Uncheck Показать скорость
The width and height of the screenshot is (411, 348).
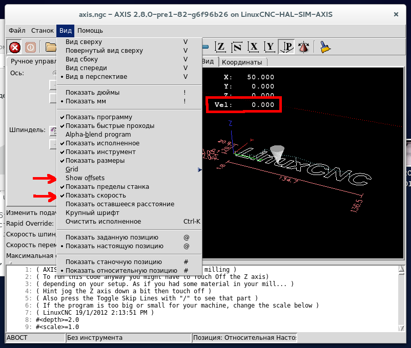130,195
